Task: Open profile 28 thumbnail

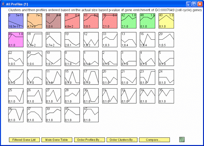Action: pos(72,96)
